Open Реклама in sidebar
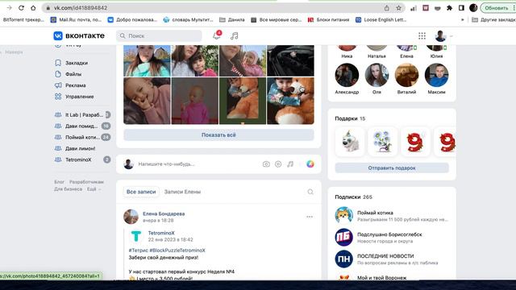This screenshot has width=516, height=290. tap(75, 85)
